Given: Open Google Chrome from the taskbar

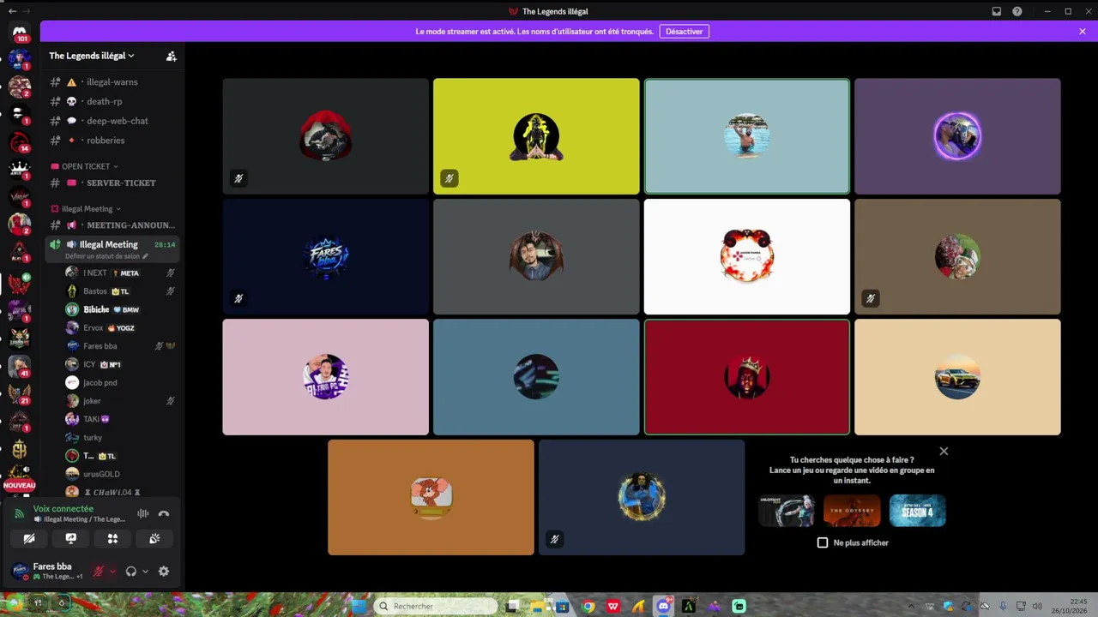Looking at the screenshot, I should coord(588,606).
